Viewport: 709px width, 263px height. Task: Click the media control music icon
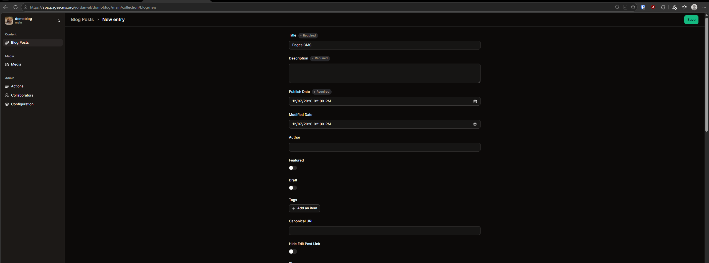675,7
